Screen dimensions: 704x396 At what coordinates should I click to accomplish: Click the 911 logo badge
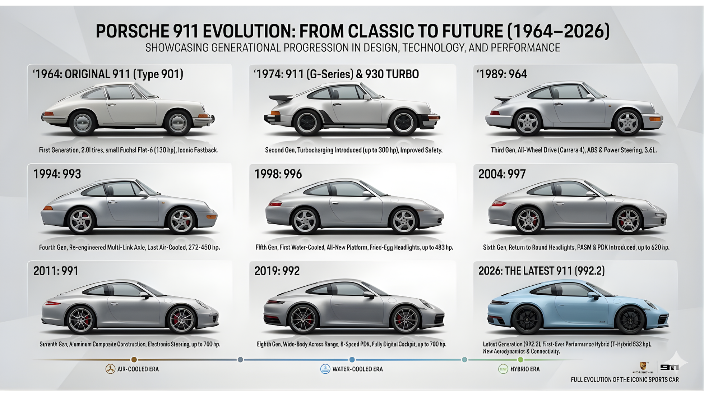pyautogui.click(x=669, y=367)
